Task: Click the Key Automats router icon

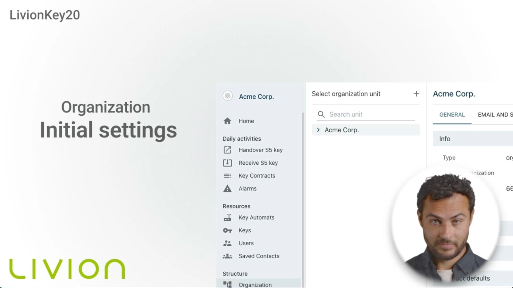Action: tap(227, 218)
